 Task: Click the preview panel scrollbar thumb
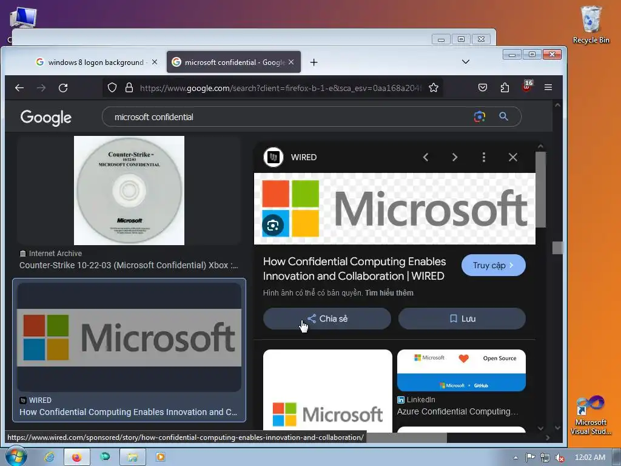[x=540, y=189]
